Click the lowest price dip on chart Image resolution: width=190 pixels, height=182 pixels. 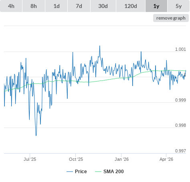[x=36, y=136]
